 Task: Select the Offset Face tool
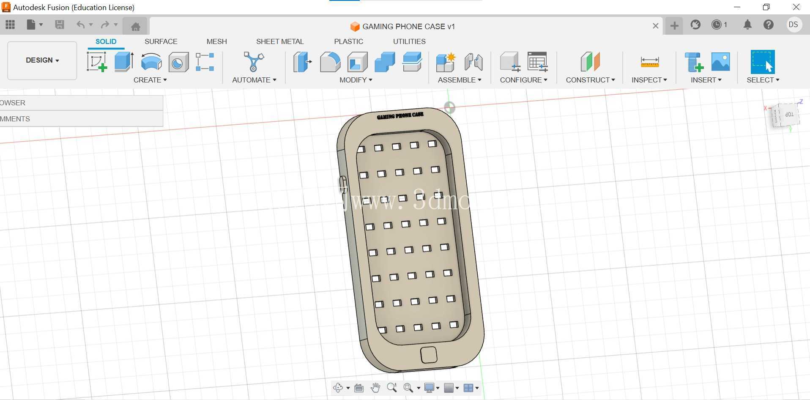tap(412, 62)
